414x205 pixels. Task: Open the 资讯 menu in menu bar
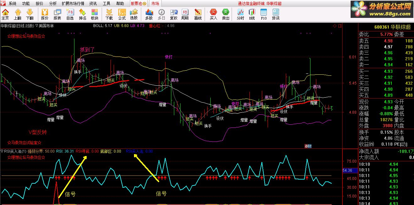click(x=93, y=3)
